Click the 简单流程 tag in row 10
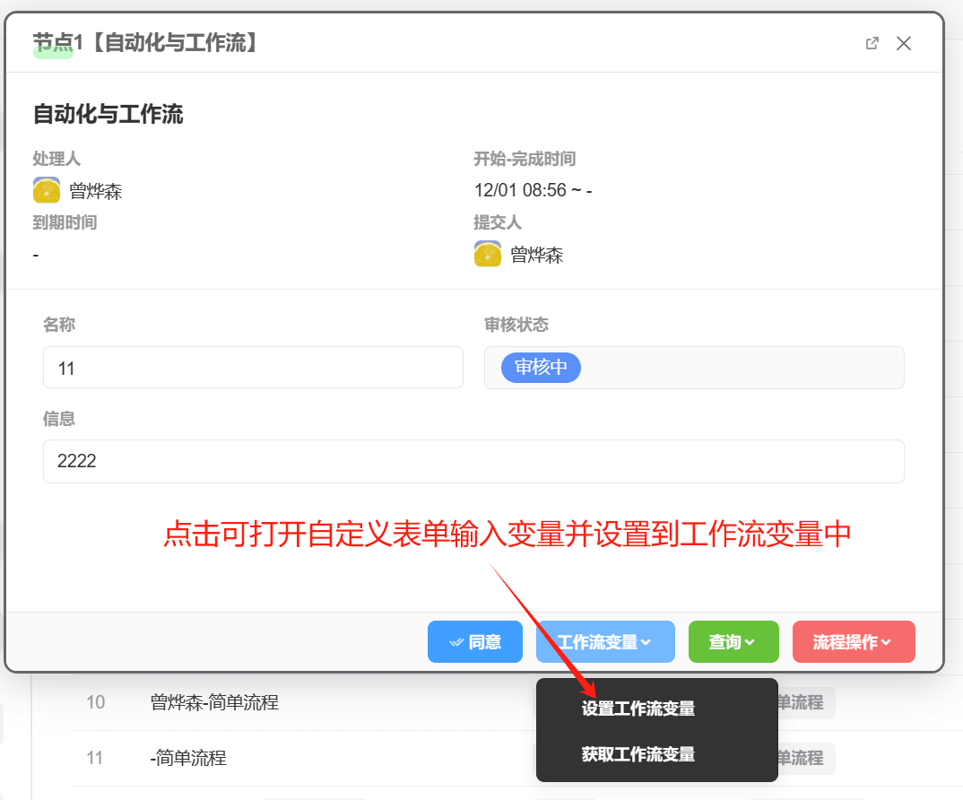Viewport: 963px width, 800px height. [x=802, y=702]
